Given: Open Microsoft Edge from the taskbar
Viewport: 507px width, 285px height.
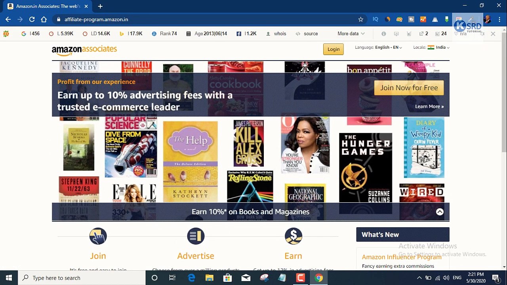Looking at the screenshot, I should click(x=191, y=278).
